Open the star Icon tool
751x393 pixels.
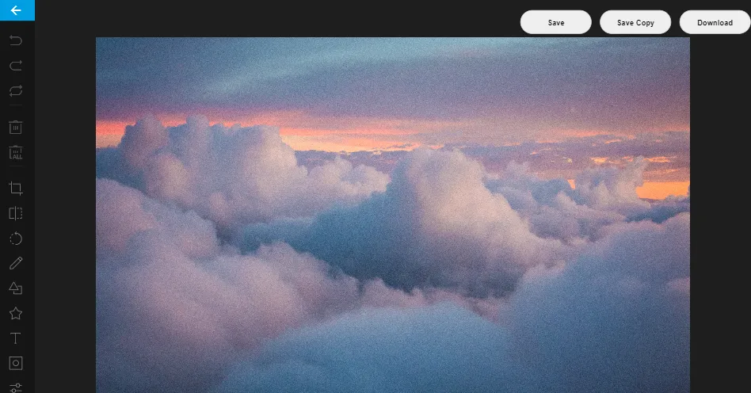[x=16, y=314]
